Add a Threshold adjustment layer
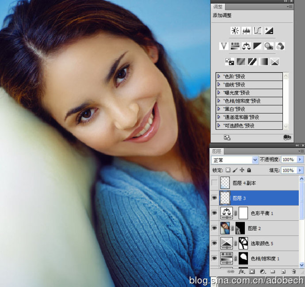The width and height of the screenshot is (305, 287). point(252,62)
